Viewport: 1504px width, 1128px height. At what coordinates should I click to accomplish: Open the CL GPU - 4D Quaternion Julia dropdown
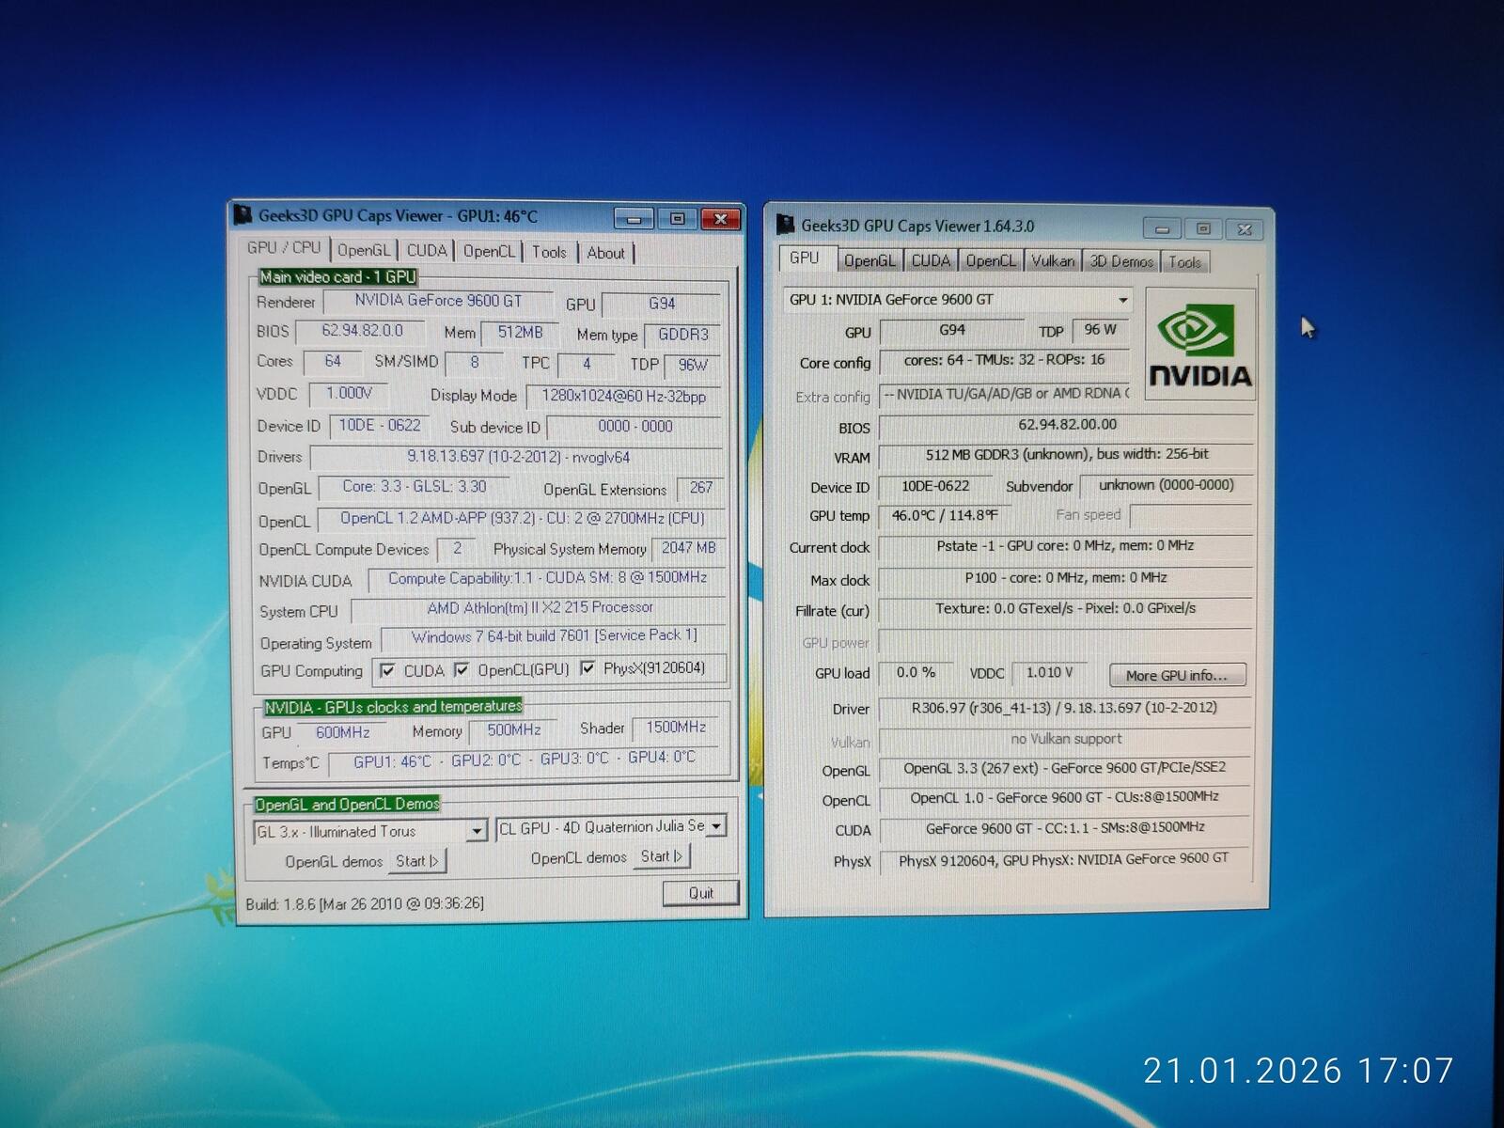716,826
